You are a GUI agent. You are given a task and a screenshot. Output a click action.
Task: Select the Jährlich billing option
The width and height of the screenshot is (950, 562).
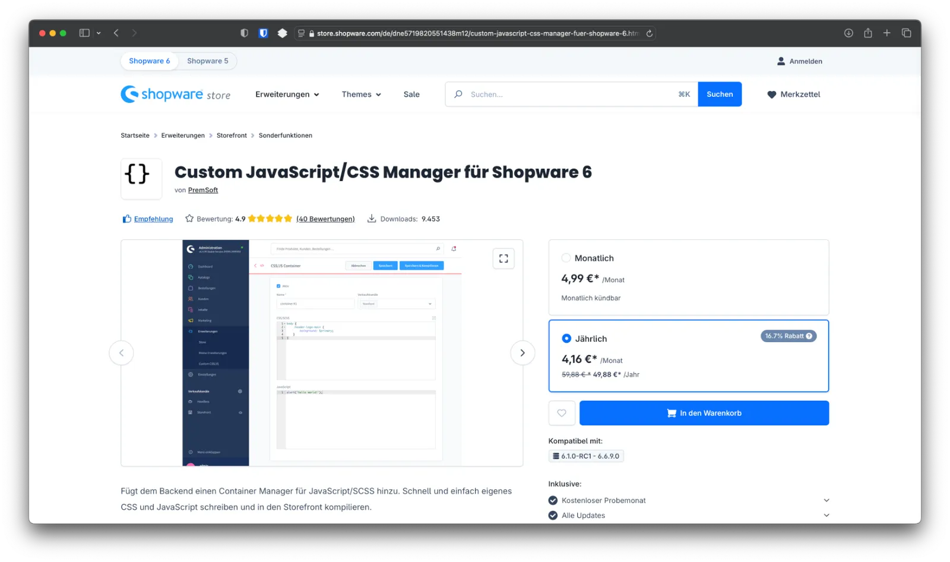click(x=566, y=339)
